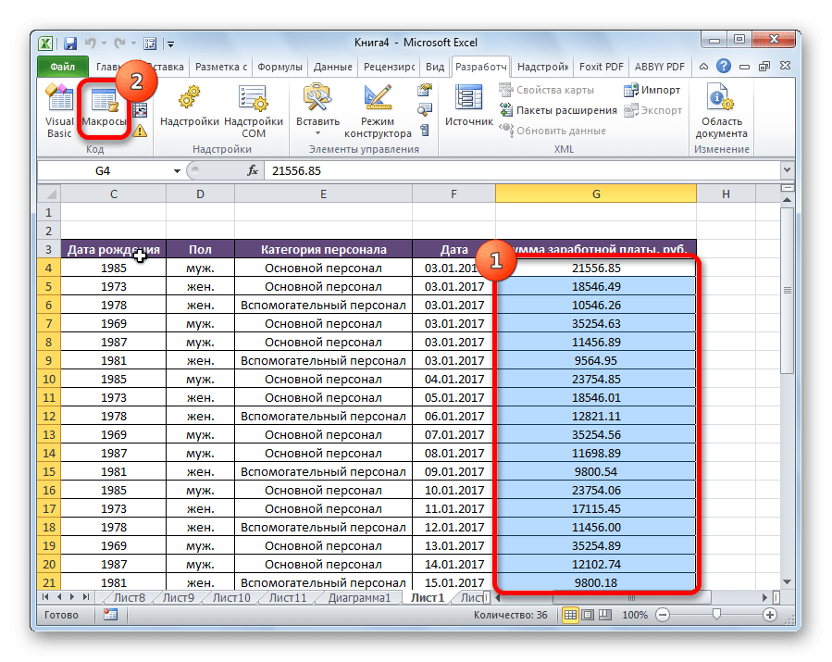
Task: Open Надстройки add-ins manager
Action: coord(190,106)
